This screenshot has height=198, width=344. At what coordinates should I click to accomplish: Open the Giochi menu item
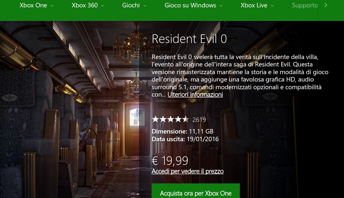point(131,5)
